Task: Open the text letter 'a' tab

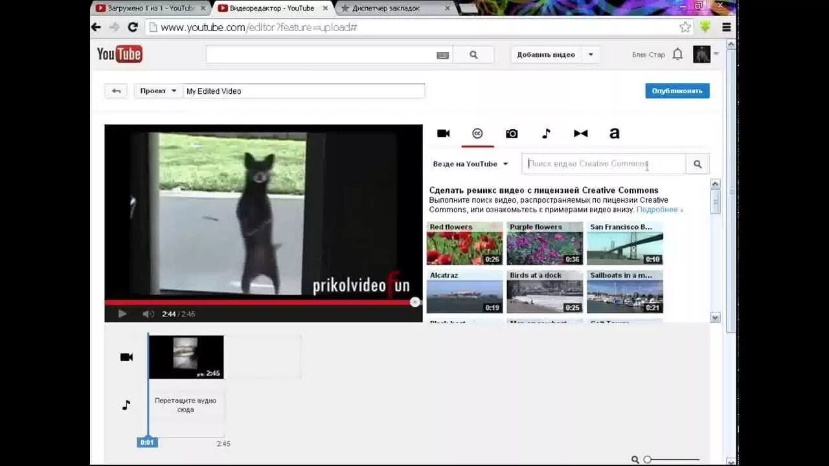Action: [x=614, y=133]
